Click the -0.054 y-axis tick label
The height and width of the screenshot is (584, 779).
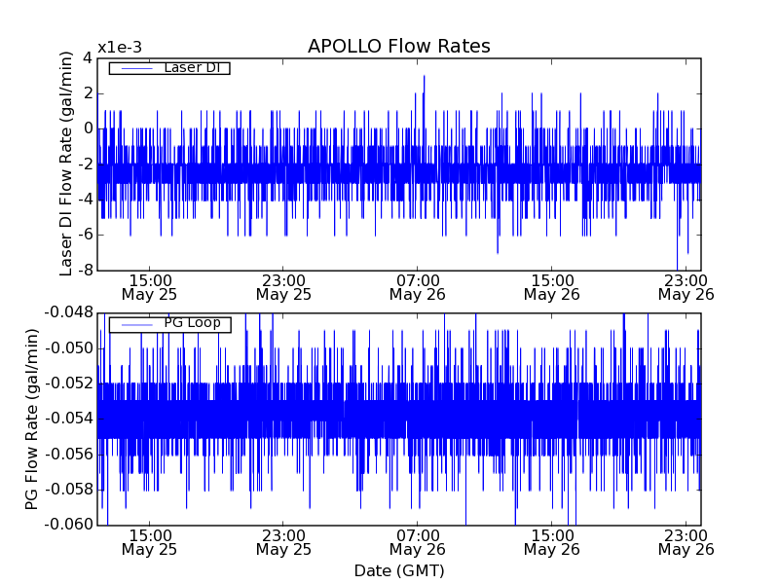pos(71,419)
